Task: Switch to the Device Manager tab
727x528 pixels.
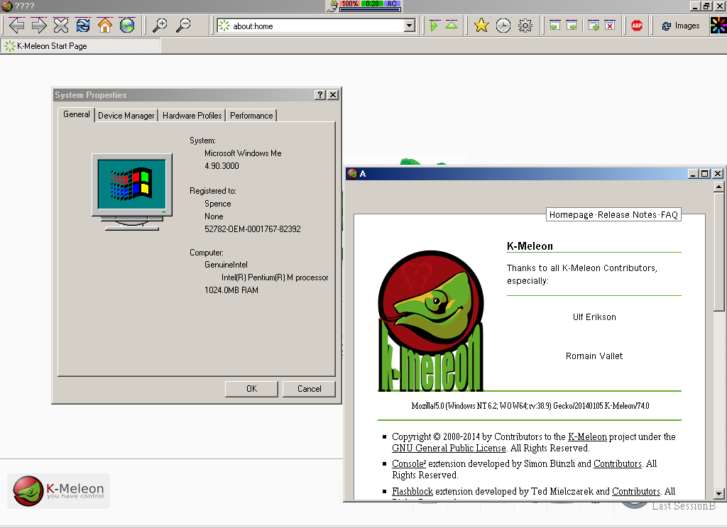Action: [x=126, y=114]
